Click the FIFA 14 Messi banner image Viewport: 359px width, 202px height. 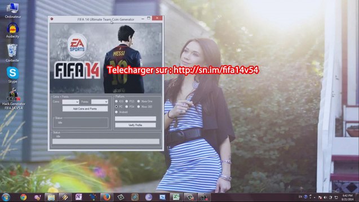pyautogui.click(x=106, y=58)
